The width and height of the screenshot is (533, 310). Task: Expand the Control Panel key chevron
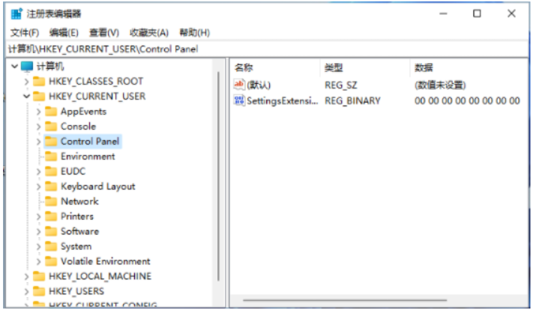point(39,141)
